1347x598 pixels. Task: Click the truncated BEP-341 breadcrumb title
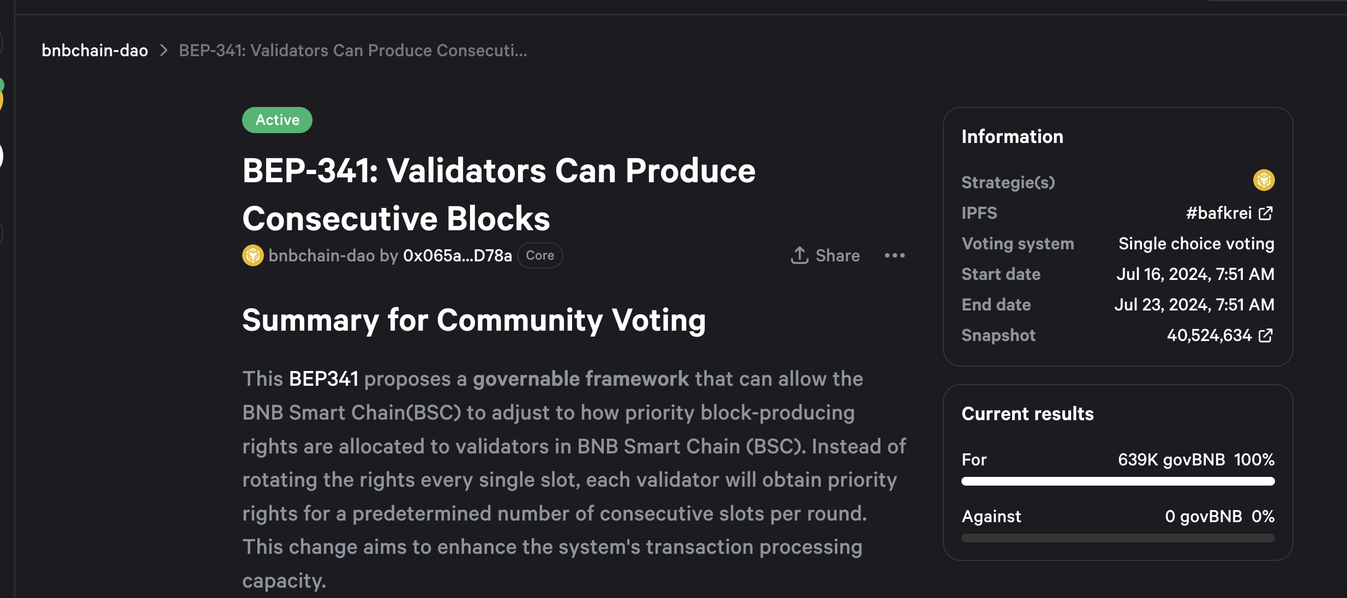pyautogui.click(x=353, y=50)
